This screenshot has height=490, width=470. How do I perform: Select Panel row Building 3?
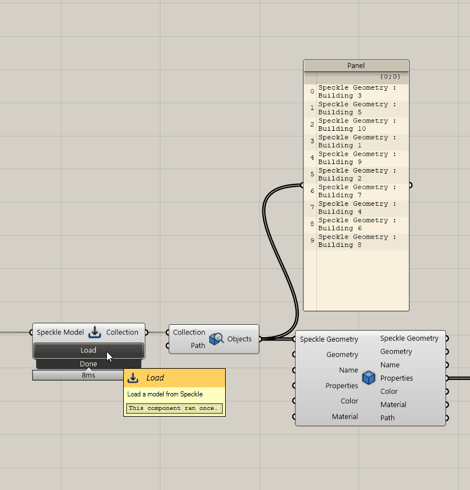click(356, 91)
